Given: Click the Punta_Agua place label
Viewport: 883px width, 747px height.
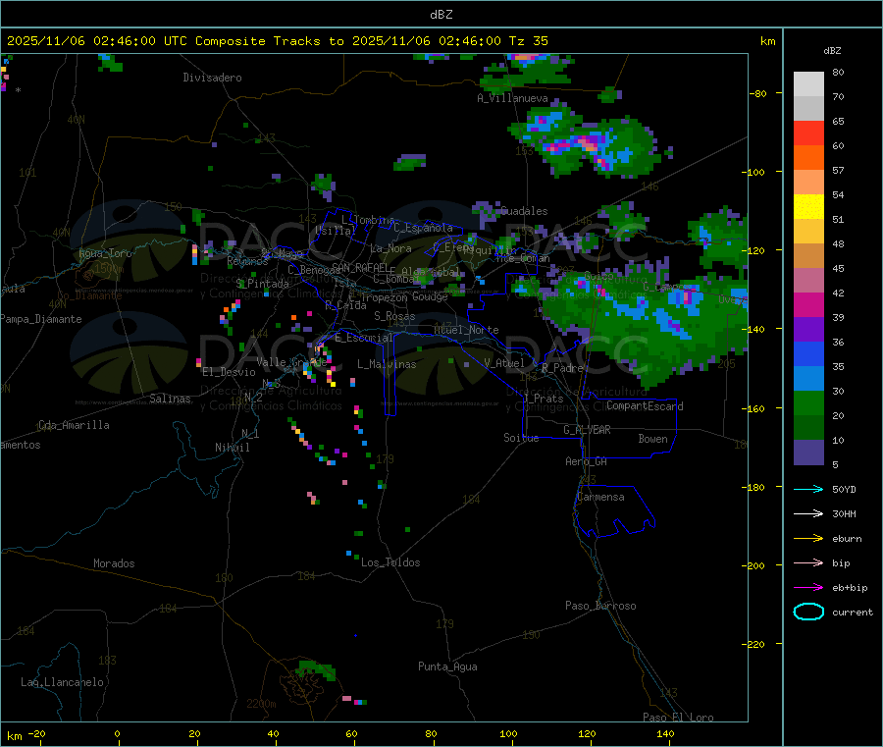Looking at the screenshot, I should tap(447, 667).
